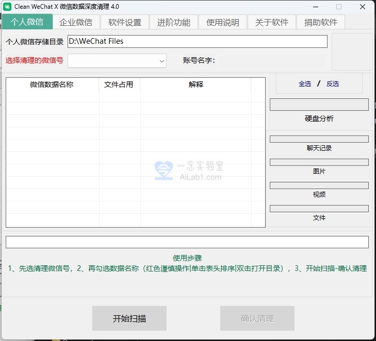This screenshot has width=376, height=341.
Task: Switch to the 个人微信 tab
Action: coord(27,22)
